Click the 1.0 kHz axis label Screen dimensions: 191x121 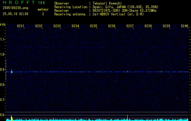coord(2,54)
